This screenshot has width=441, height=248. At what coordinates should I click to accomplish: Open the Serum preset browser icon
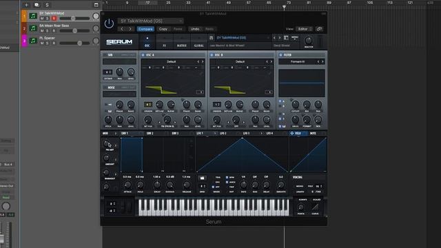286,38
